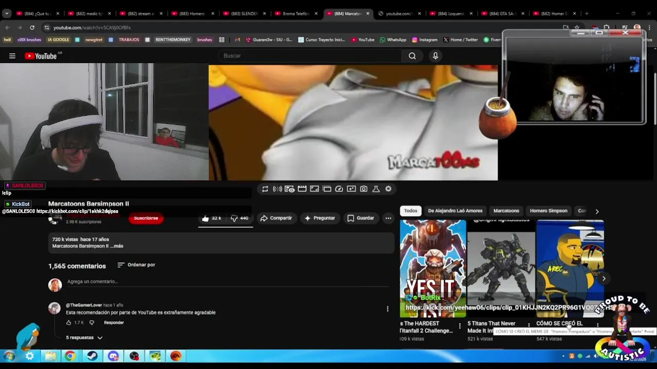Open the Ordenar por sort dropdown
The width and height of the screenshot is (657, 369).
[x=136, y=265]
